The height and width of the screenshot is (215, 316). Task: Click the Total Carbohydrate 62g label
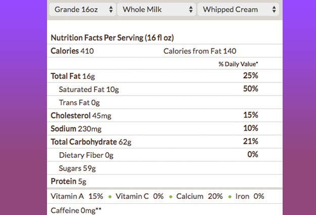[91, 142]
